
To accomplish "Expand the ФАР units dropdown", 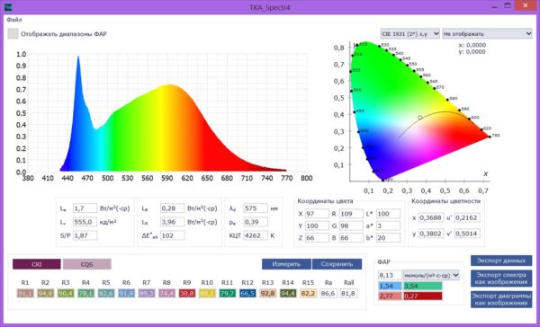I will (431, 275).
